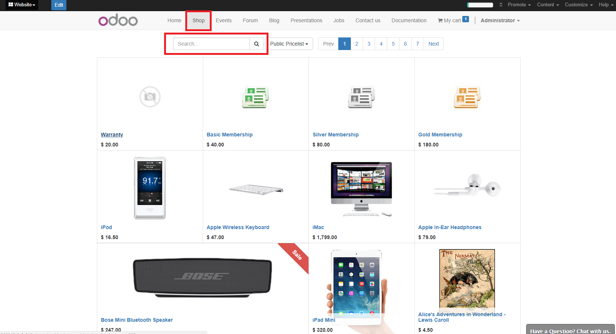The height and width of the screenshot is (334, 616).
Task: Open the iMac product thumbnail
Action: point(361,189)
